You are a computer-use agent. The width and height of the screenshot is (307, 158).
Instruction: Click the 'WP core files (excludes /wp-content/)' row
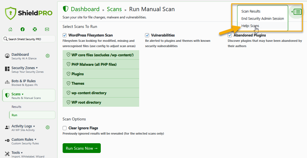coord(101,55)
